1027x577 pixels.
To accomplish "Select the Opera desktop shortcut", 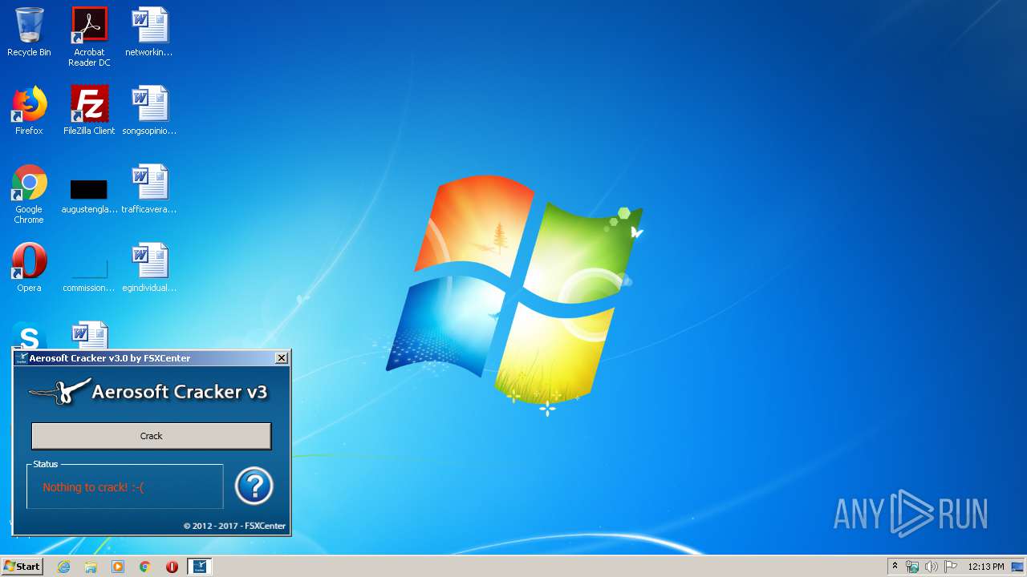I will tap(29, 268).
